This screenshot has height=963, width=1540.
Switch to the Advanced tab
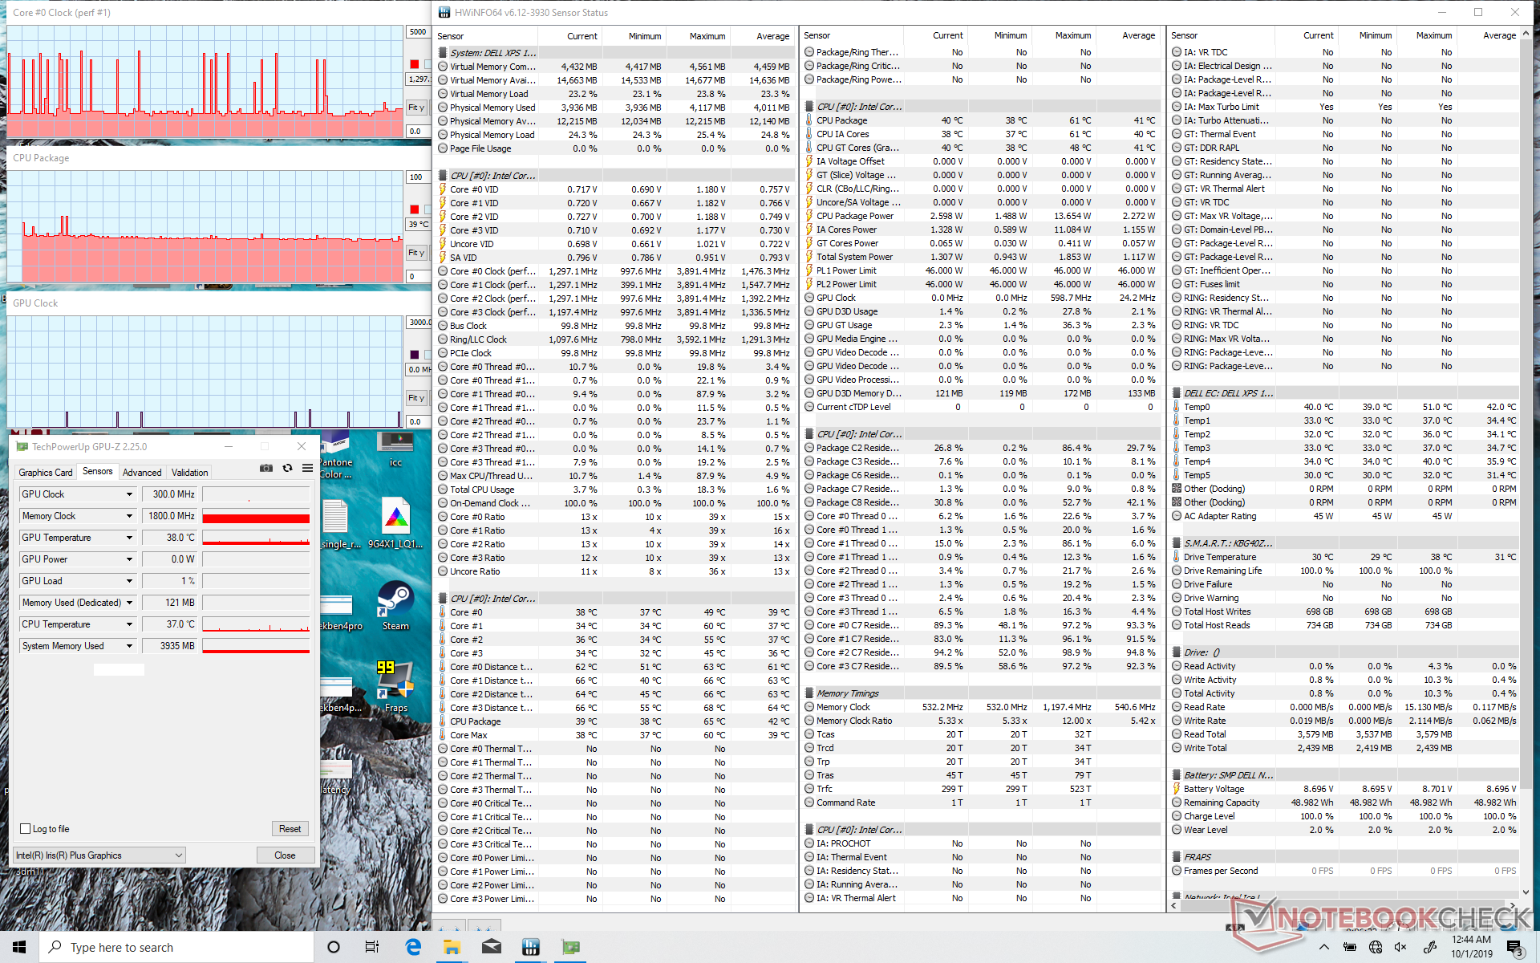click(142, 473)
